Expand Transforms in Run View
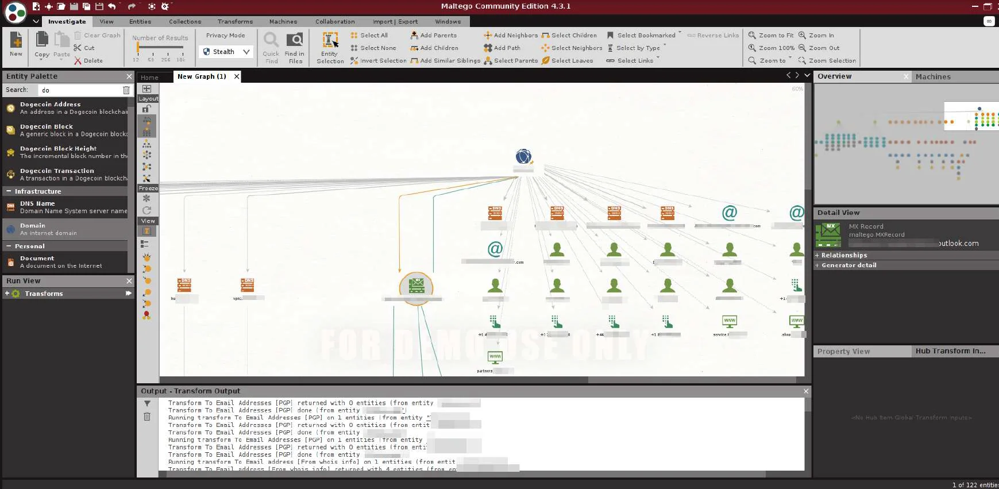The height and width of the screenshot is (489, 999). pos(7,294)
